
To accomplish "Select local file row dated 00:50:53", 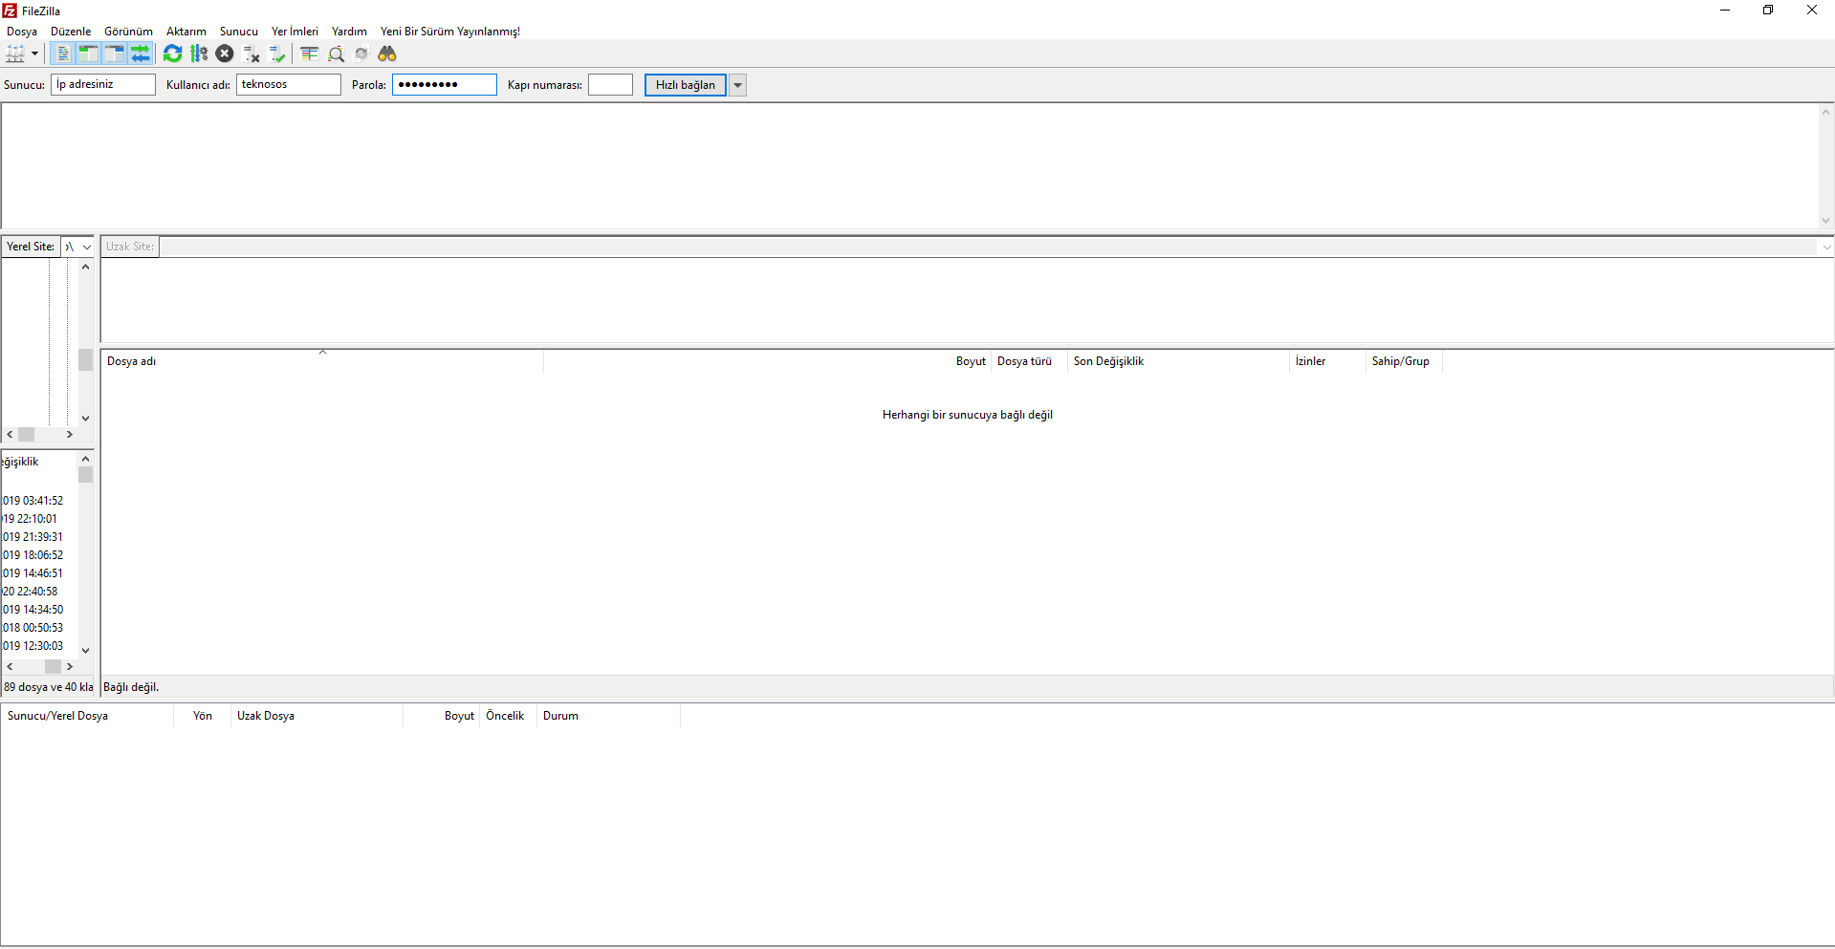I will 39,628.
